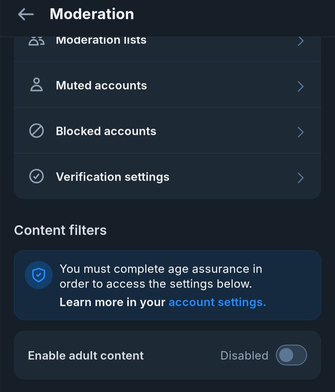335x392 pixels.
Task: Click the age assurance shield icon
Action: coord(38,276)
